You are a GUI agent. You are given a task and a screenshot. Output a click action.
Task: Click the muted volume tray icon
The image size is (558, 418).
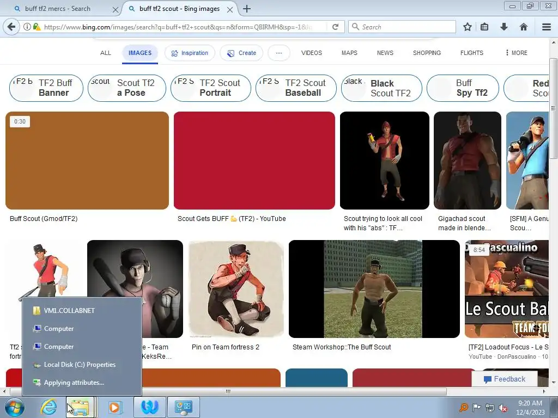[503, 408]
